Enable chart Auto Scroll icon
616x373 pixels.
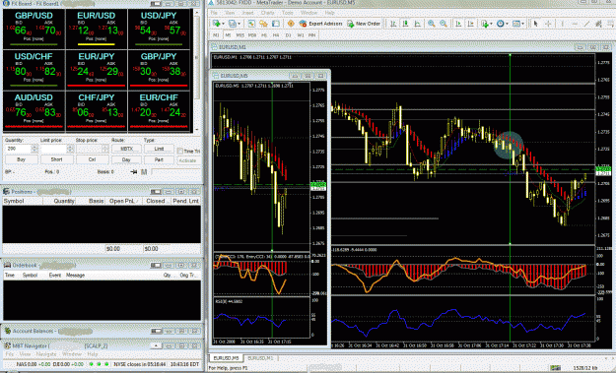pyautogui.click(x=458, y=24)
